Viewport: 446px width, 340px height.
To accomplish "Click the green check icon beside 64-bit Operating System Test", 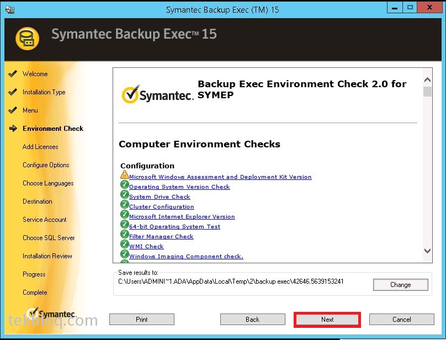I will click(x=125, y=224).
